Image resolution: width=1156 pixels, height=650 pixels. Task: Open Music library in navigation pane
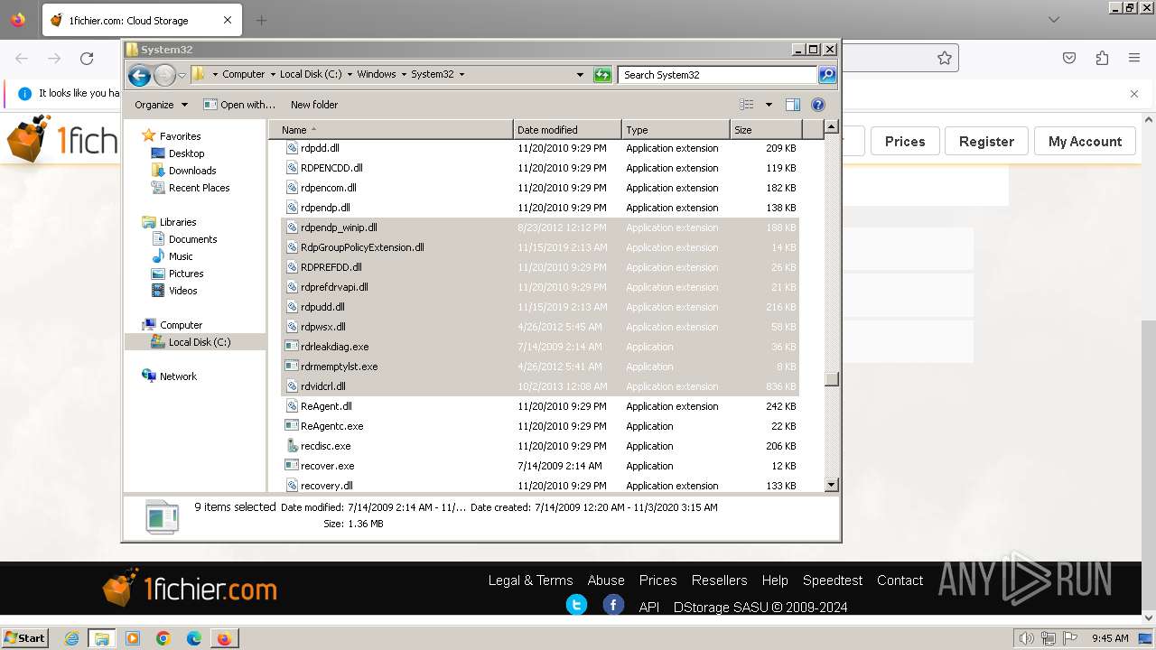(181, 256)
